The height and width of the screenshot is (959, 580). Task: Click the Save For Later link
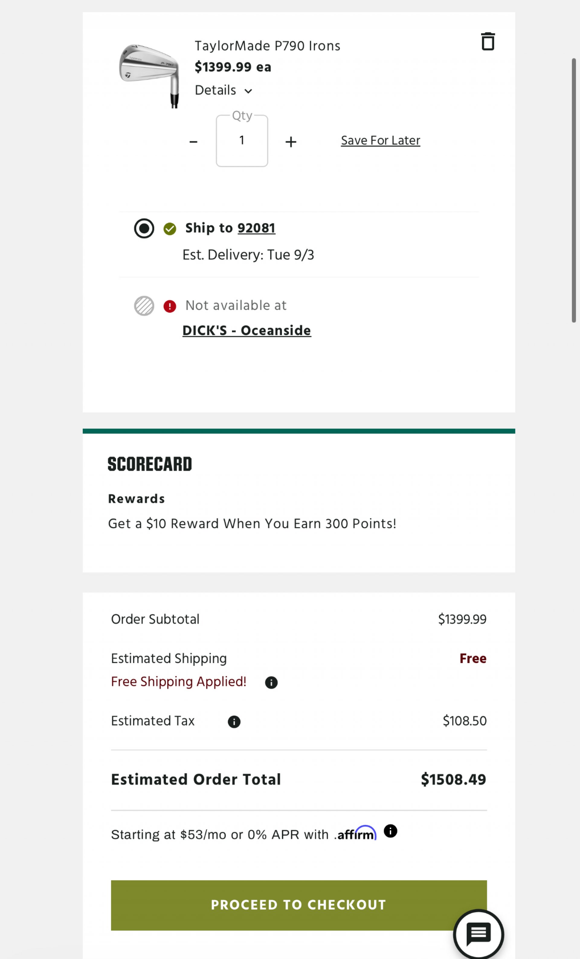click(x=380, y=140)
